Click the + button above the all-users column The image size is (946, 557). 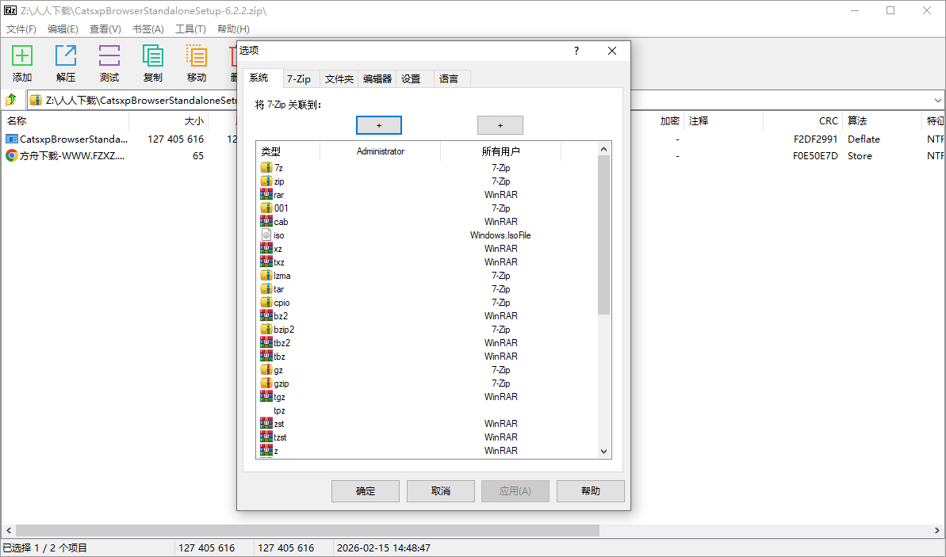(x=500, y=124)
